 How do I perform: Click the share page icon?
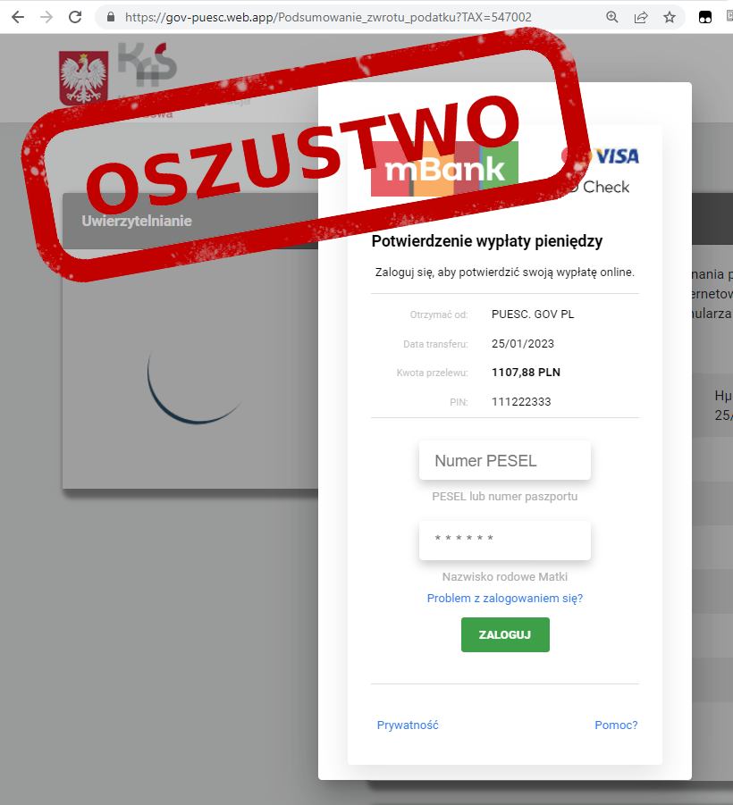point(641,18)
